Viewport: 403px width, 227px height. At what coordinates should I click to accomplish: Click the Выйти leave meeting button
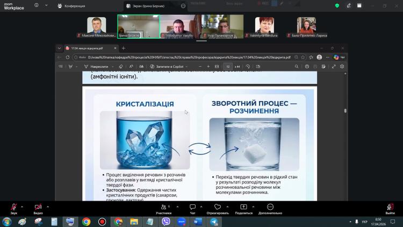[390, 209]
